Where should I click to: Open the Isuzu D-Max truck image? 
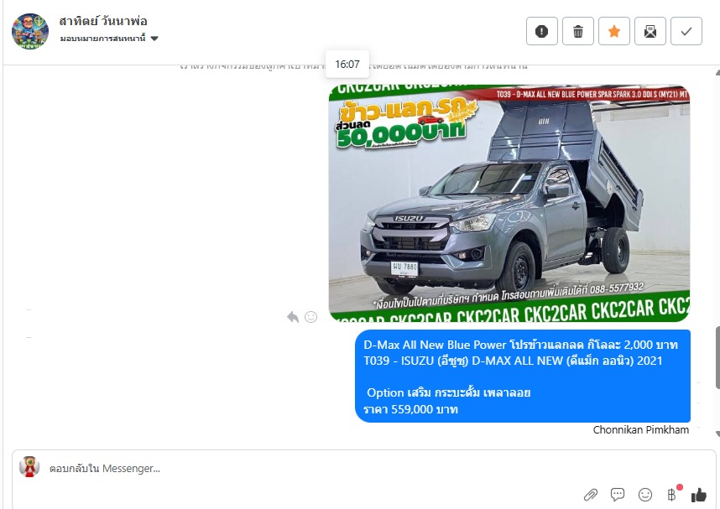(509, 203)
